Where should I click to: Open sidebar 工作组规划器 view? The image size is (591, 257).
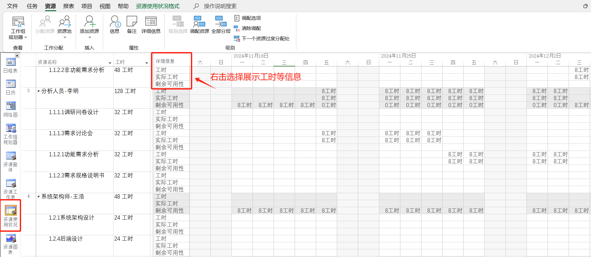click(11, 134)
